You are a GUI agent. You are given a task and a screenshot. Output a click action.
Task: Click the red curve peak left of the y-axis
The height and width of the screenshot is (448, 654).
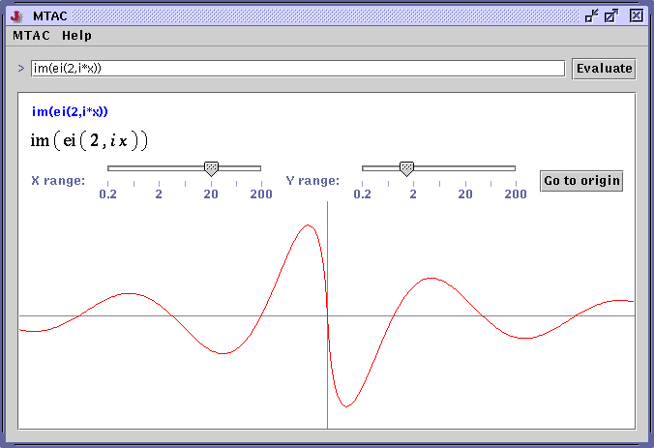click(308, 225)
